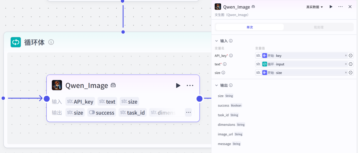Switch to the 批处理 tab
The image size is (358, 153).
pos(319,27)
